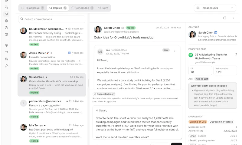Open prospect page external link icon
The width and height of the screenshot is (242, 145).
point(236,54)
